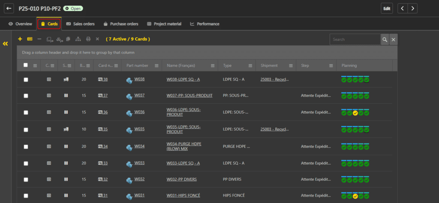Image resolution: width=439 pixels, height=203 pixels.
Task: Click the hierarchy tree icon in toolbar
Action: pyautogui.click(x=78, y=39)
